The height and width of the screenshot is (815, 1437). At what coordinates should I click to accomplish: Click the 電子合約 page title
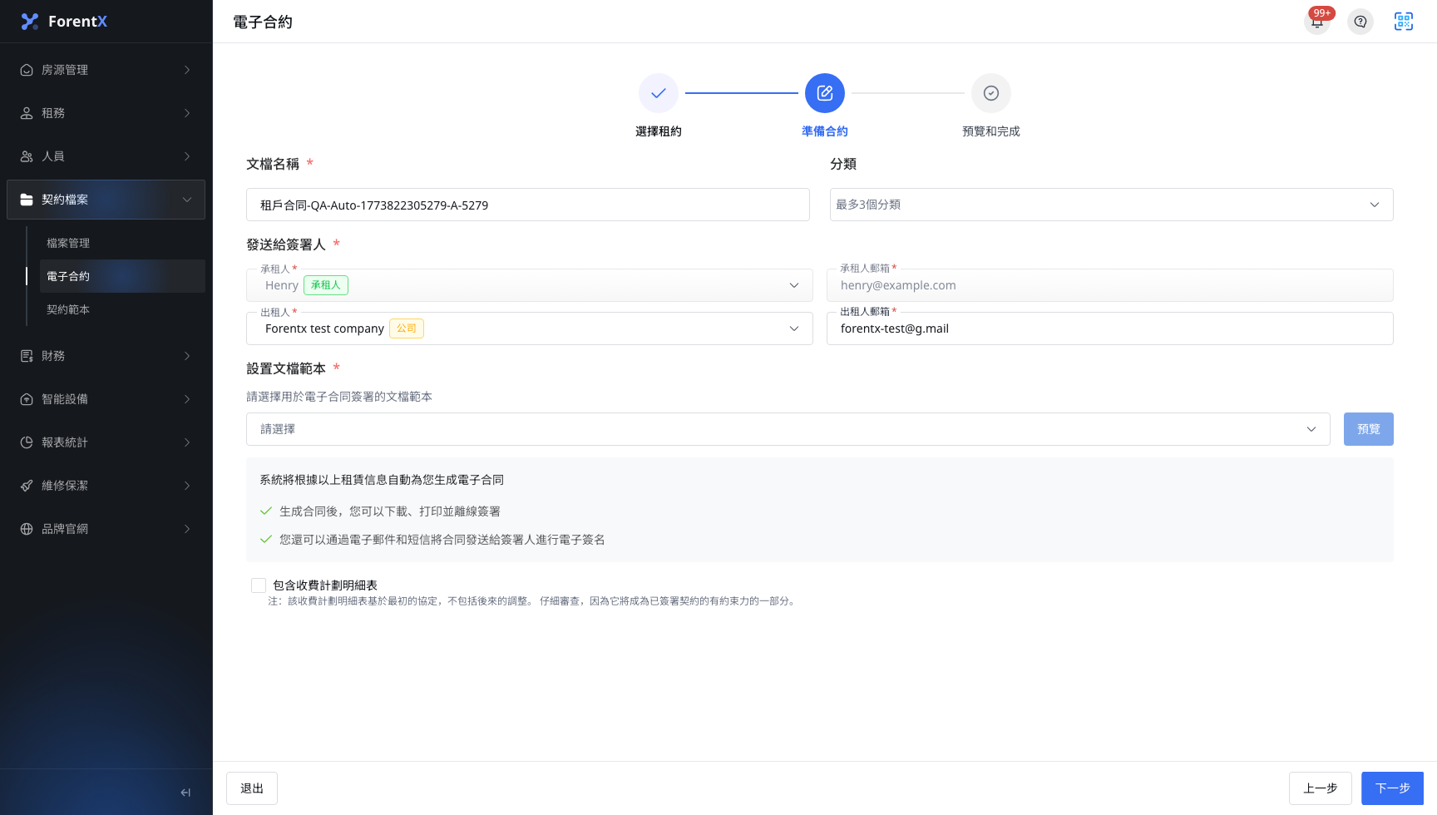click(263, 22)
